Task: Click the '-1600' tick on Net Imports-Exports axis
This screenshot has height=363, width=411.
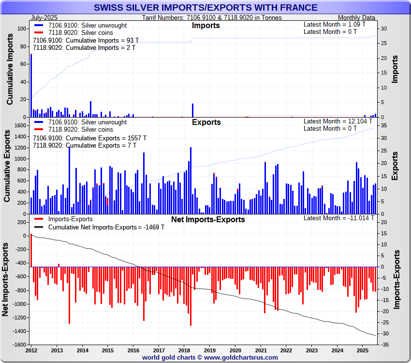Action: coord(20,345)
